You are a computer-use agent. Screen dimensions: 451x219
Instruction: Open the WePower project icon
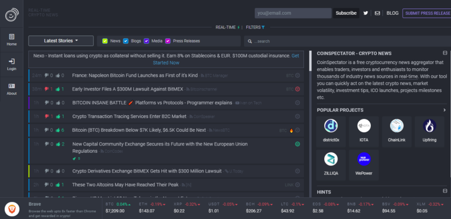click(364, 159)
